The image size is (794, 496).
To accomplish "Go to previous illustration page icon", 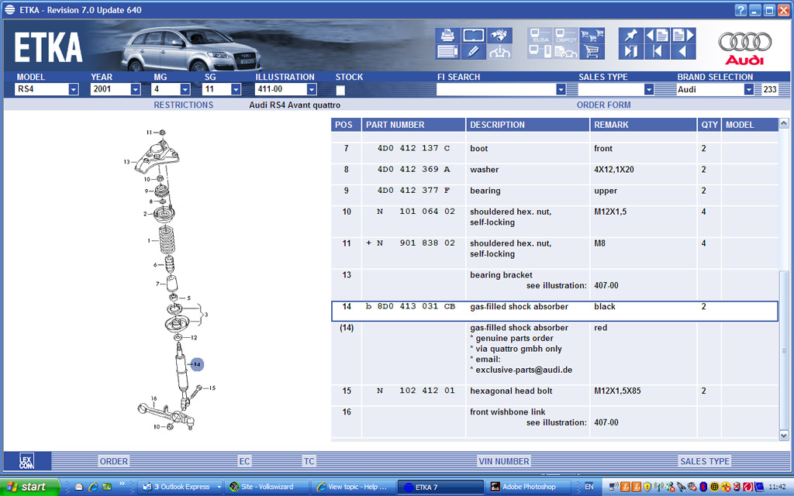I will click(657, 36).
